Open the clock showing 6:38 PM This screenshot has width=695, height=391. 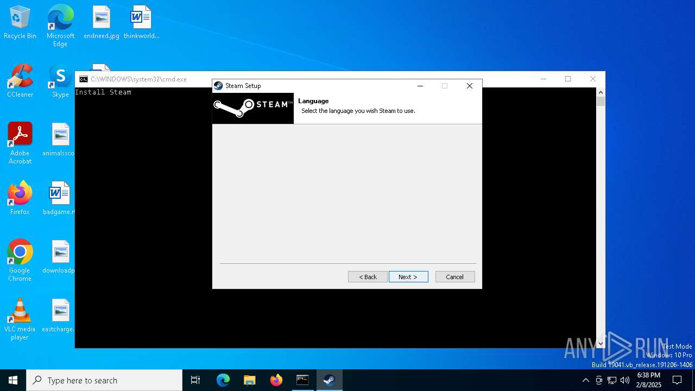pos(649,380)
